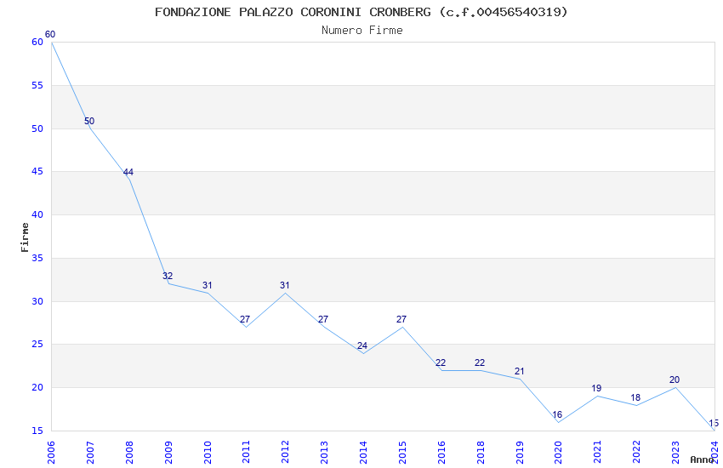Click the 2006 data point labeled 60

[50, 35]
